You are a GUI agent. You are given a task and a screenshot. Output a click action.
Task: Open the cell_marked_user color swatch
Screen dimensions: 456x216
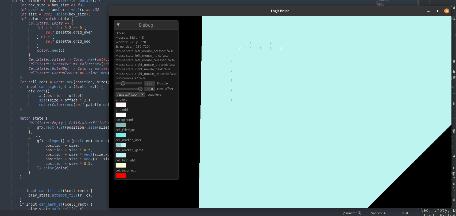click(x=121, y=145)
